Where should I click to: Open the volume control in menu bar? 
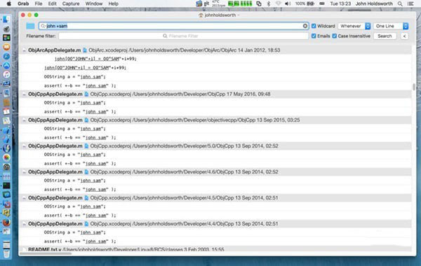pyautogui.click(x=288, y=3)
